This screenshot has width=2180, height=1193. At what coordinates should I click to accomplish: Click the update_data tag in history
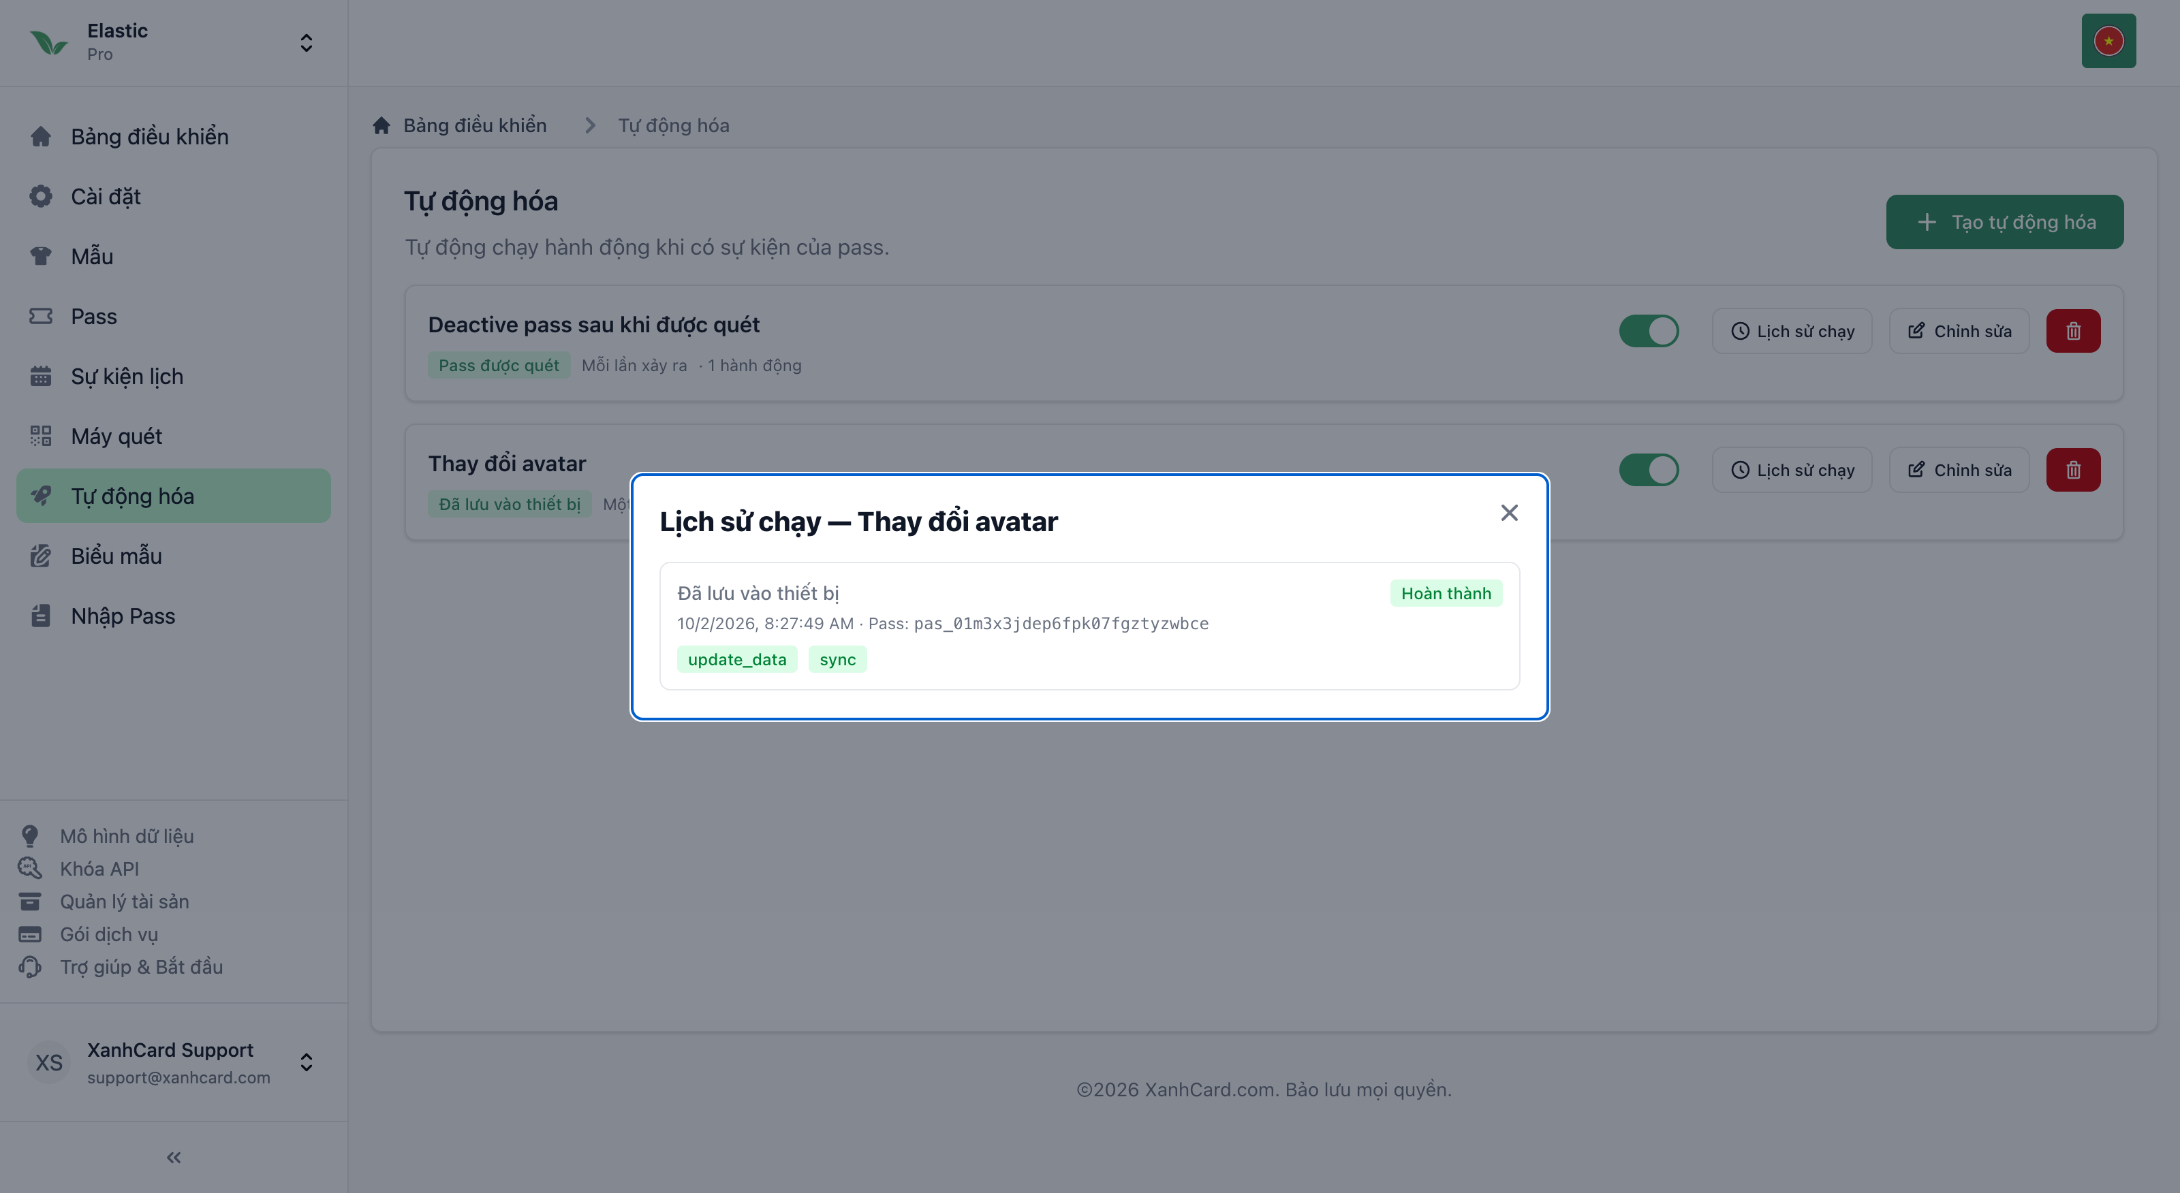(736, 659)
